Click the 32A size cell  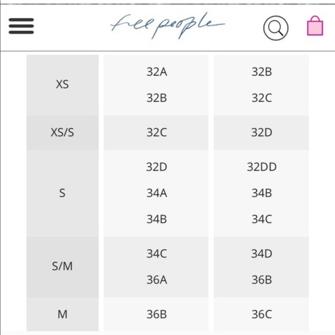coord(156,72)
